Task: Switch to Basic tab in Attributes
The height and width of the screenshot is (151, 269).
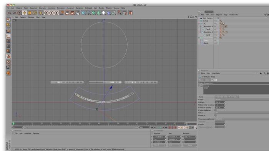Action: pos(201,80)
